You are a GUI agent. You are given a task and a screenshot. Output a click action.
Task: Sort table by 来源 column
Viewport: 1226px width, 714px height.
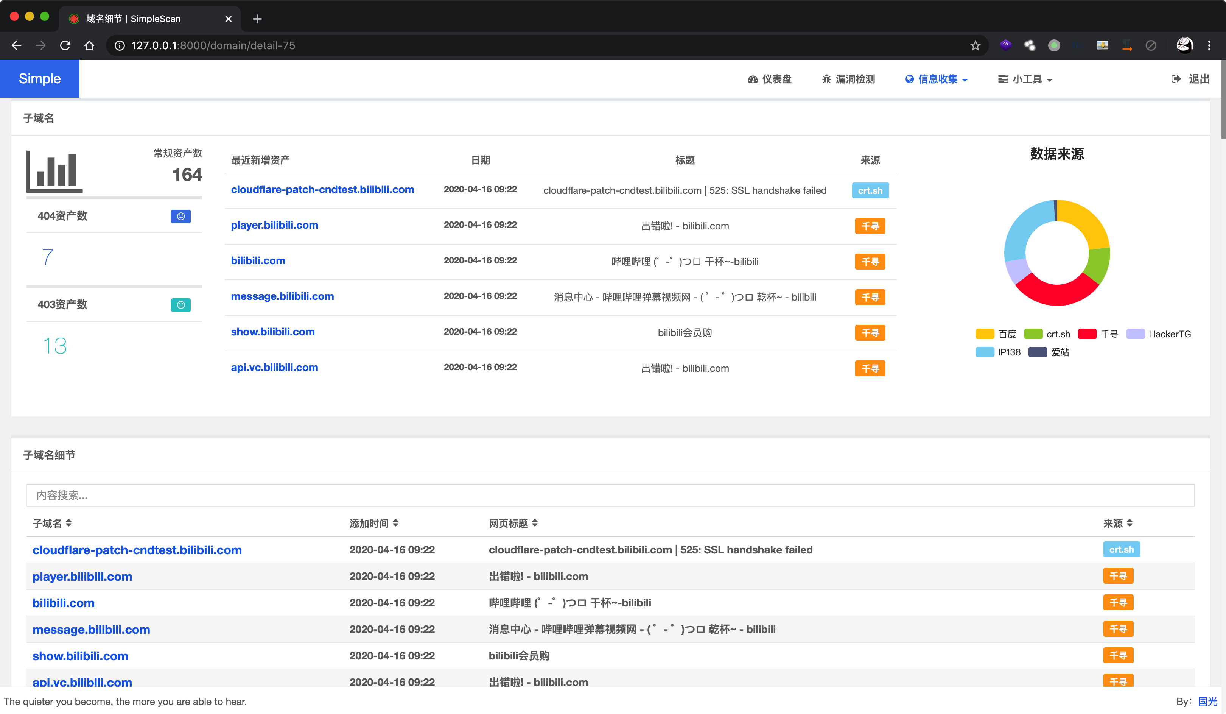point(1117,523)
